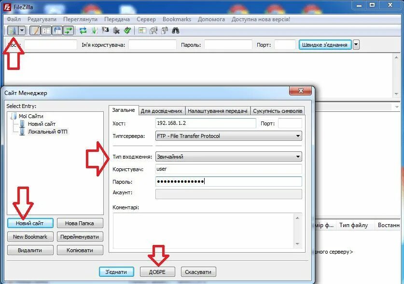Image resolution: width=404 pixels, height=284 pixels.
Task: Click the quick connect Порт field
Action: 285,45
